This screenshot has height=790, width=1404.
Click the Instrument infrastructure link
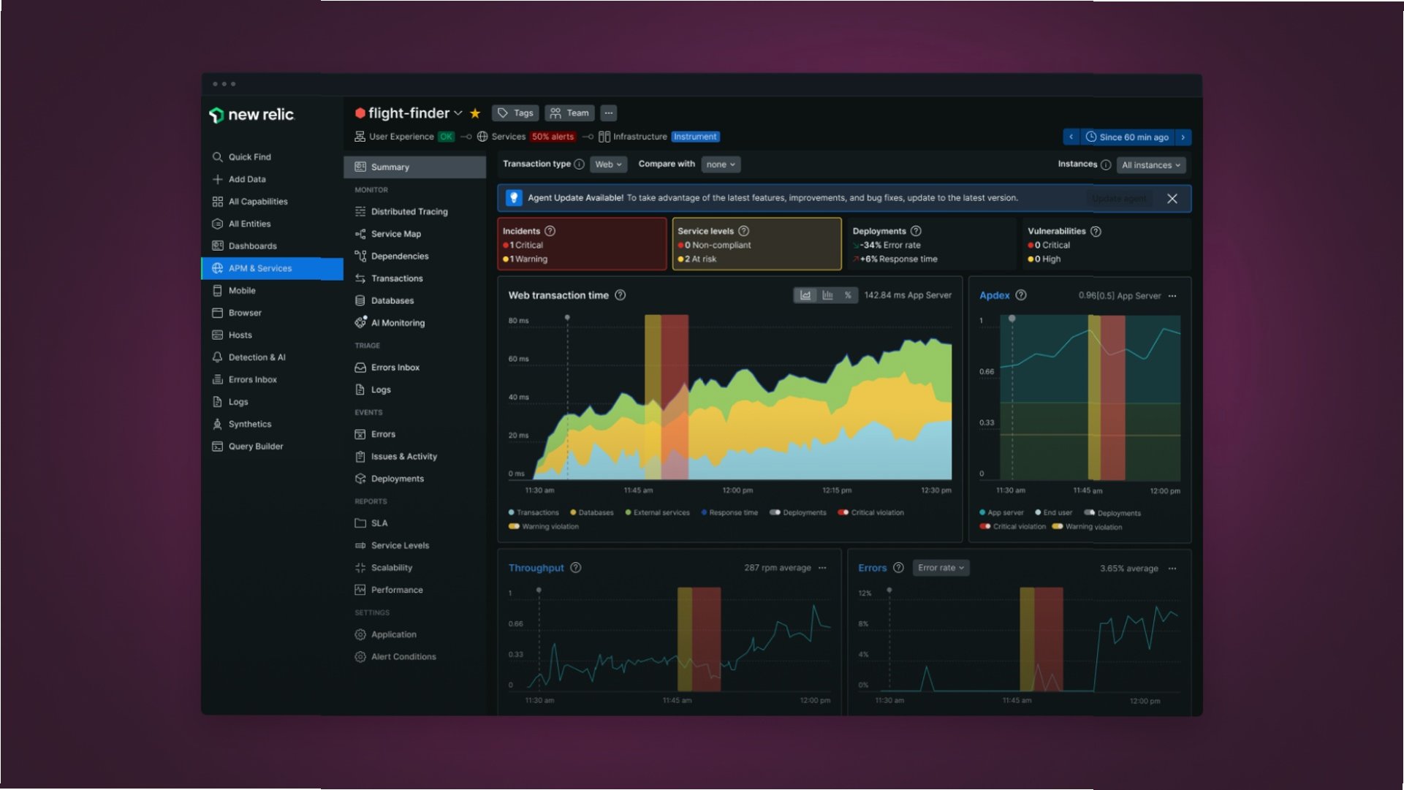click(695, 137)
